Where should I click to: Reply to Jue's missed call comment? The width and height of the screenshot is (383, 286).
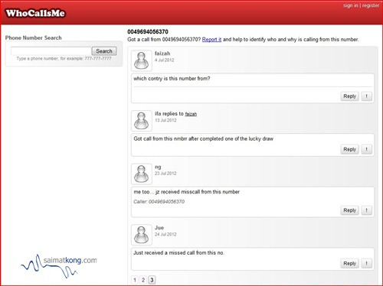pyautogui.click(x=349, y=263)
